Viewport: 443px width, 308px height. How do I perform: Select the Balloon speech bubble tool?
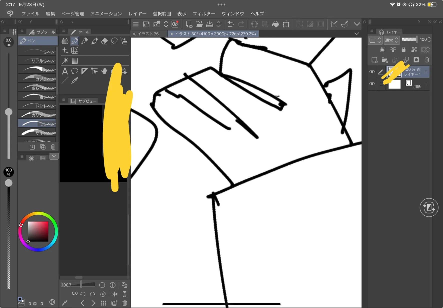pyautogui.click(x=75, y=71)
